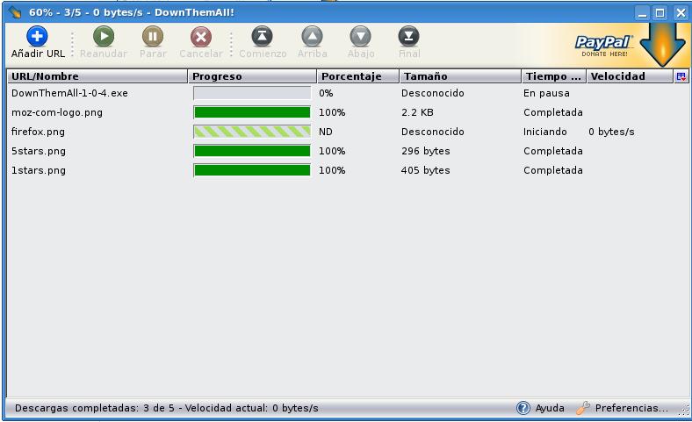Open the column picker icon
The height and width of the screenshot is (422, 692).
pyautogui.click(x=681, y=76)
